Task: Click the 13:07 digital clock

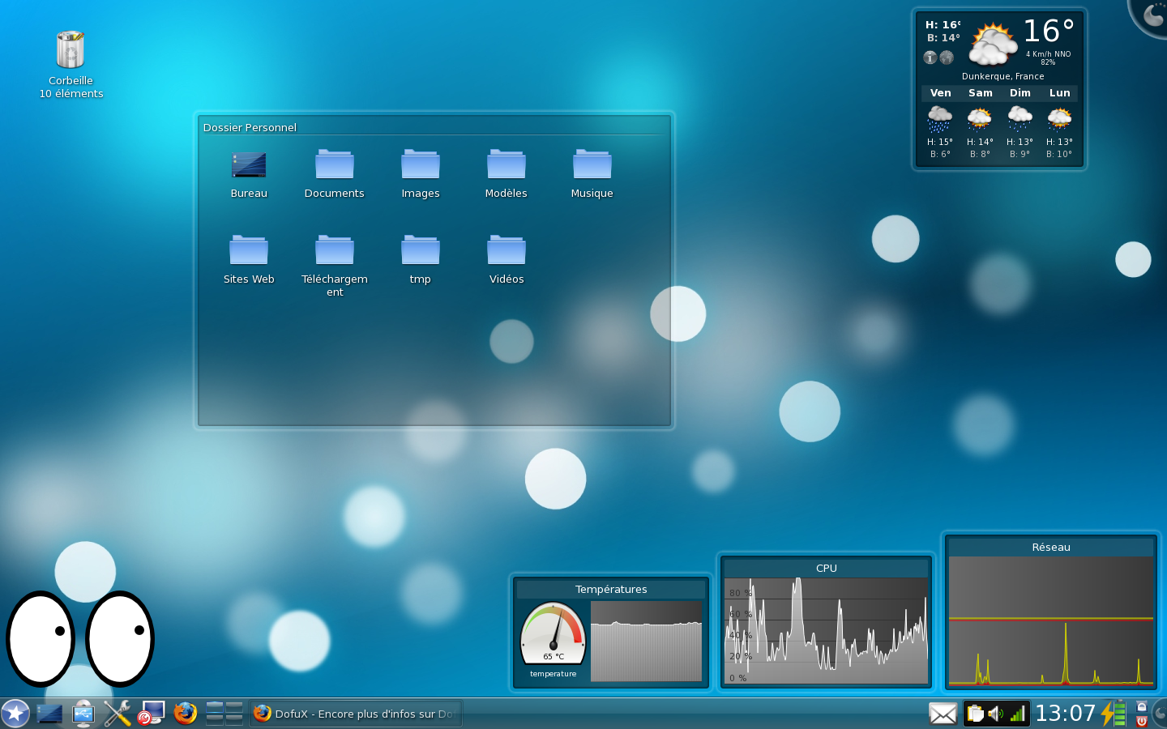Action: 1065,714
